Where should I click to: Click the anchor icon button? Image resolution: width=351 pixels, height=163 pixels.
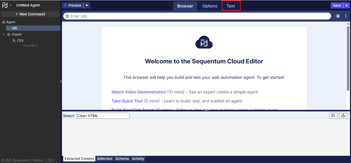click(343, 116)
